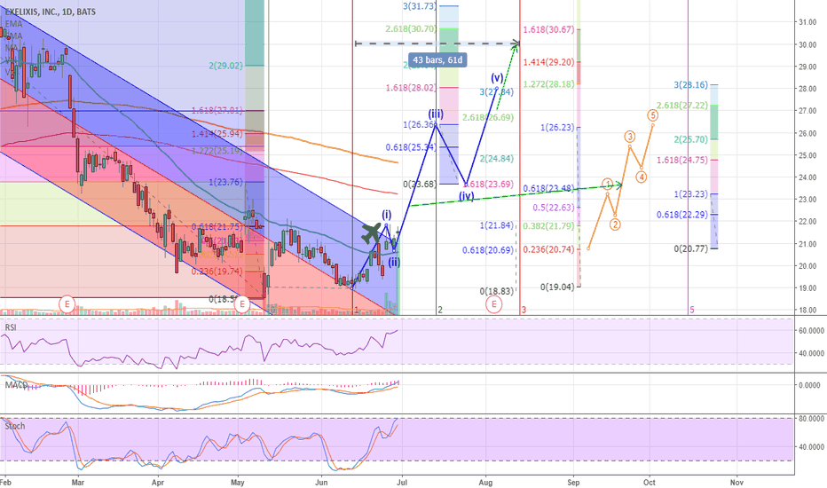Click the Nov label on the time axis

tap(736, 482)
